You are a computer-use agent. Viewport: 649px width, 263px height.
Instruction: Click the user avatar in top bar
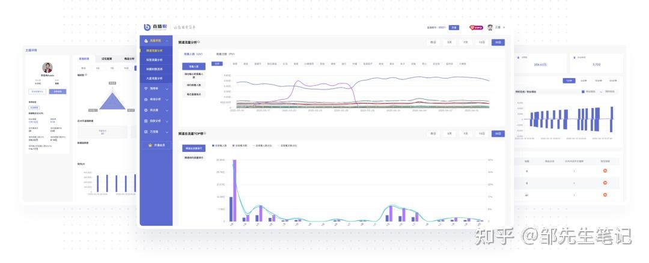pos(490,27)
